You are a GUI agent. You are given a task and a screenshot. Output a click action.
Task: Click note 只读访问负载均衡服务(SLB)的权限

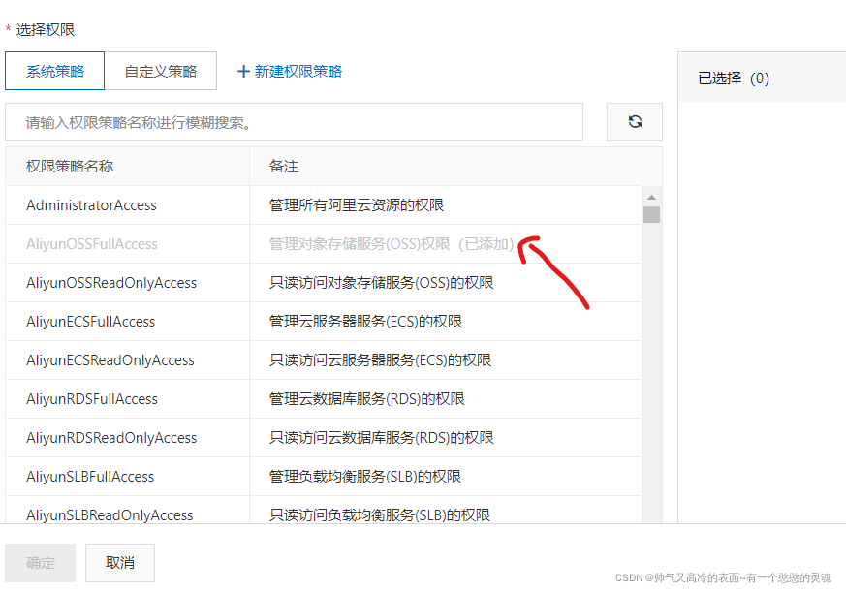click(380, 515)
